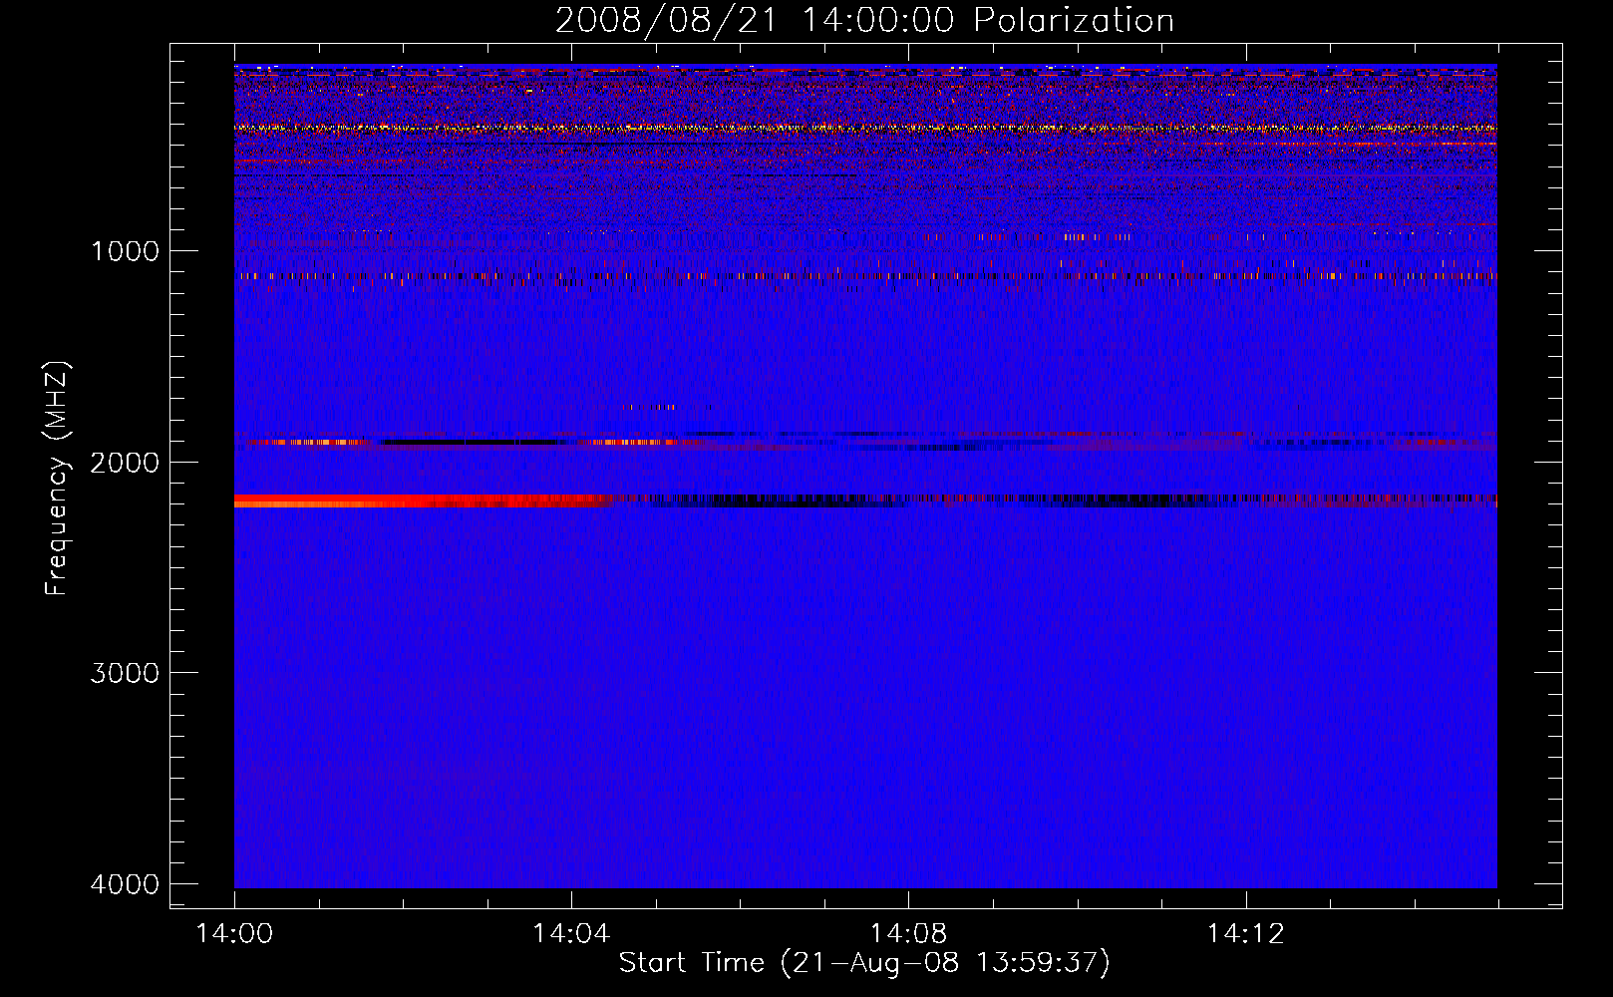Viewport: 1613px width, 997px height.
Task: Click the 4000 frequency tick label
Action: tap(126, 884)
